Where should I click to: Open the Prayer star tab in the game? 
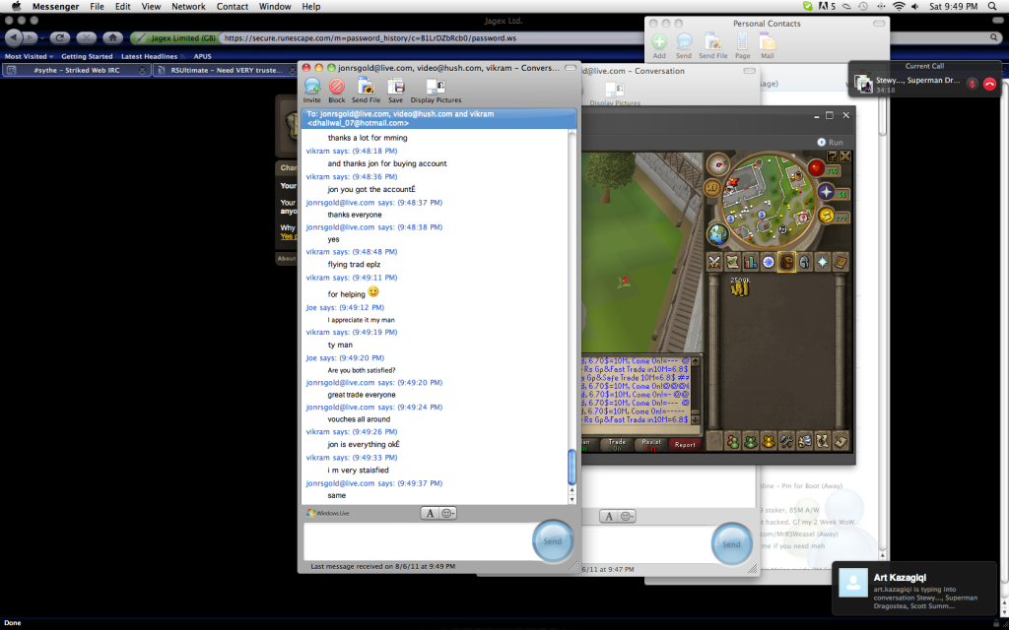tap(823, 262)
